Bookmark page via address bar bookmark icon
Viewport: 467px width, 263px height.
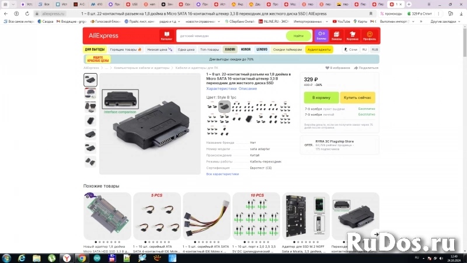click(371, 13)
